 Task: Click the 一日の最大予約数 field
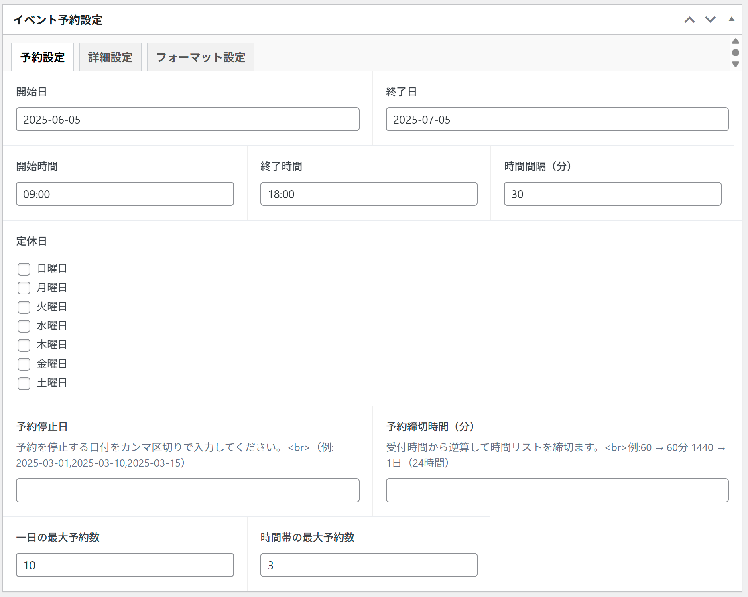(x=125, y=565)
